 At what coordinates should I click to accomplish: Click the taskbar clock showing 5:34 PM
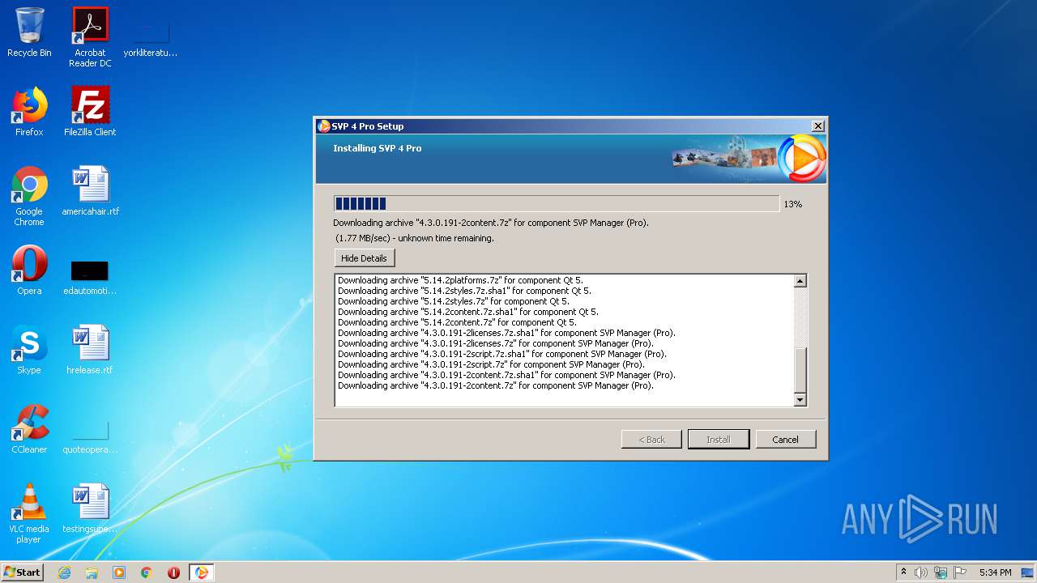[995, 572]
